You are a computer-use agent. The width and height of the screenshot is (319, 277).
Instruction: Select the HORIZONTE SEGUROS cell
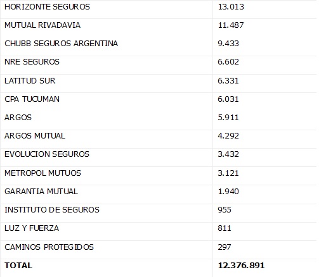coord(47,7)
